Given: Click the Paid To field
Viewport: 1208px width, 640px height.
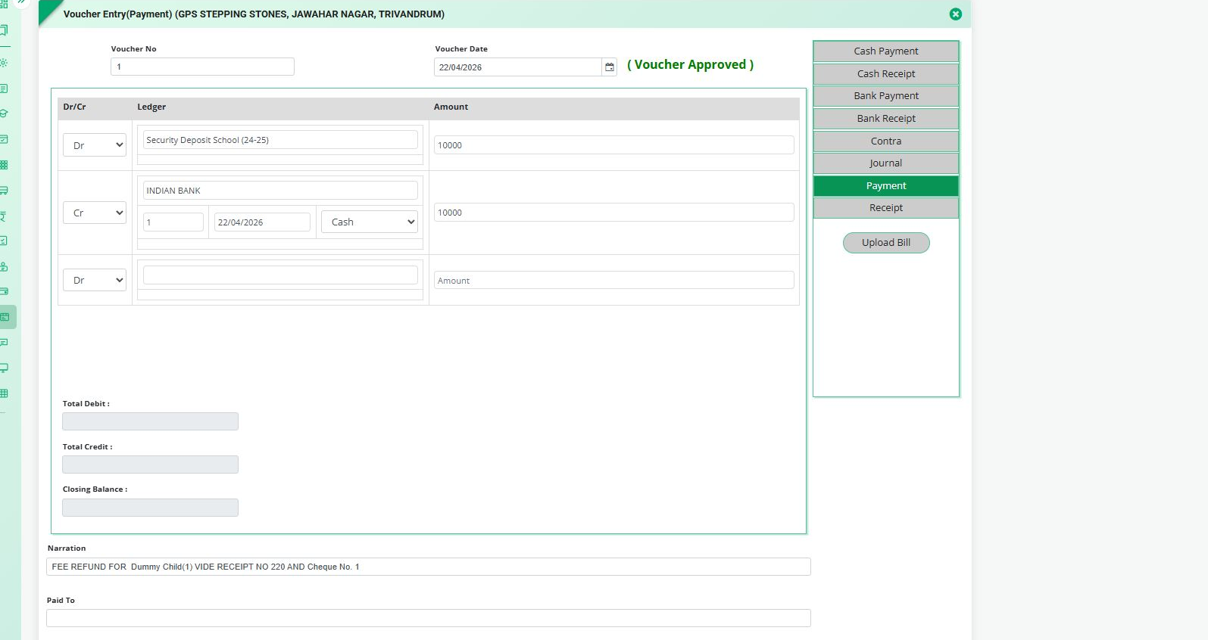Looking at the screenshot, I should pos(429,618).
